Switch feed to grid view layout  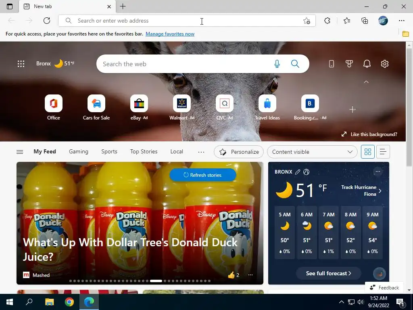coord(368,152)
